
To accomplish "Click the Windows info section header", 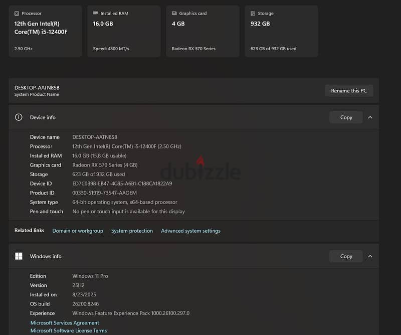I will tap(193, 256).
